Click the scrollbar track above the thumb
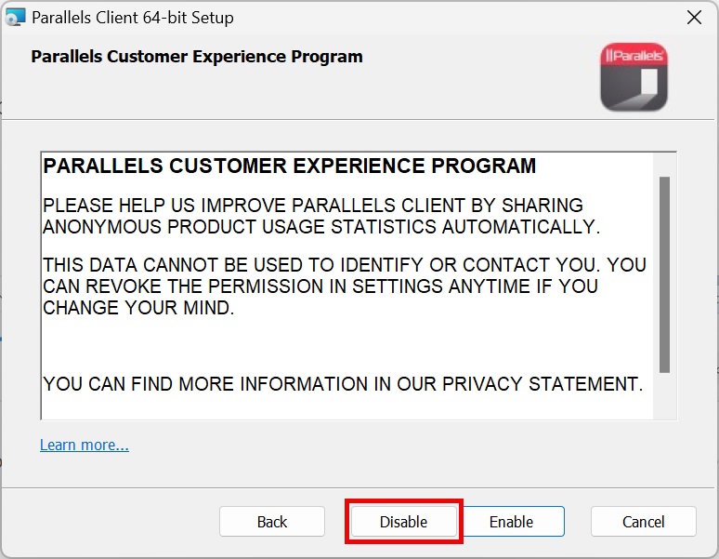 click(x=664, y=164)
